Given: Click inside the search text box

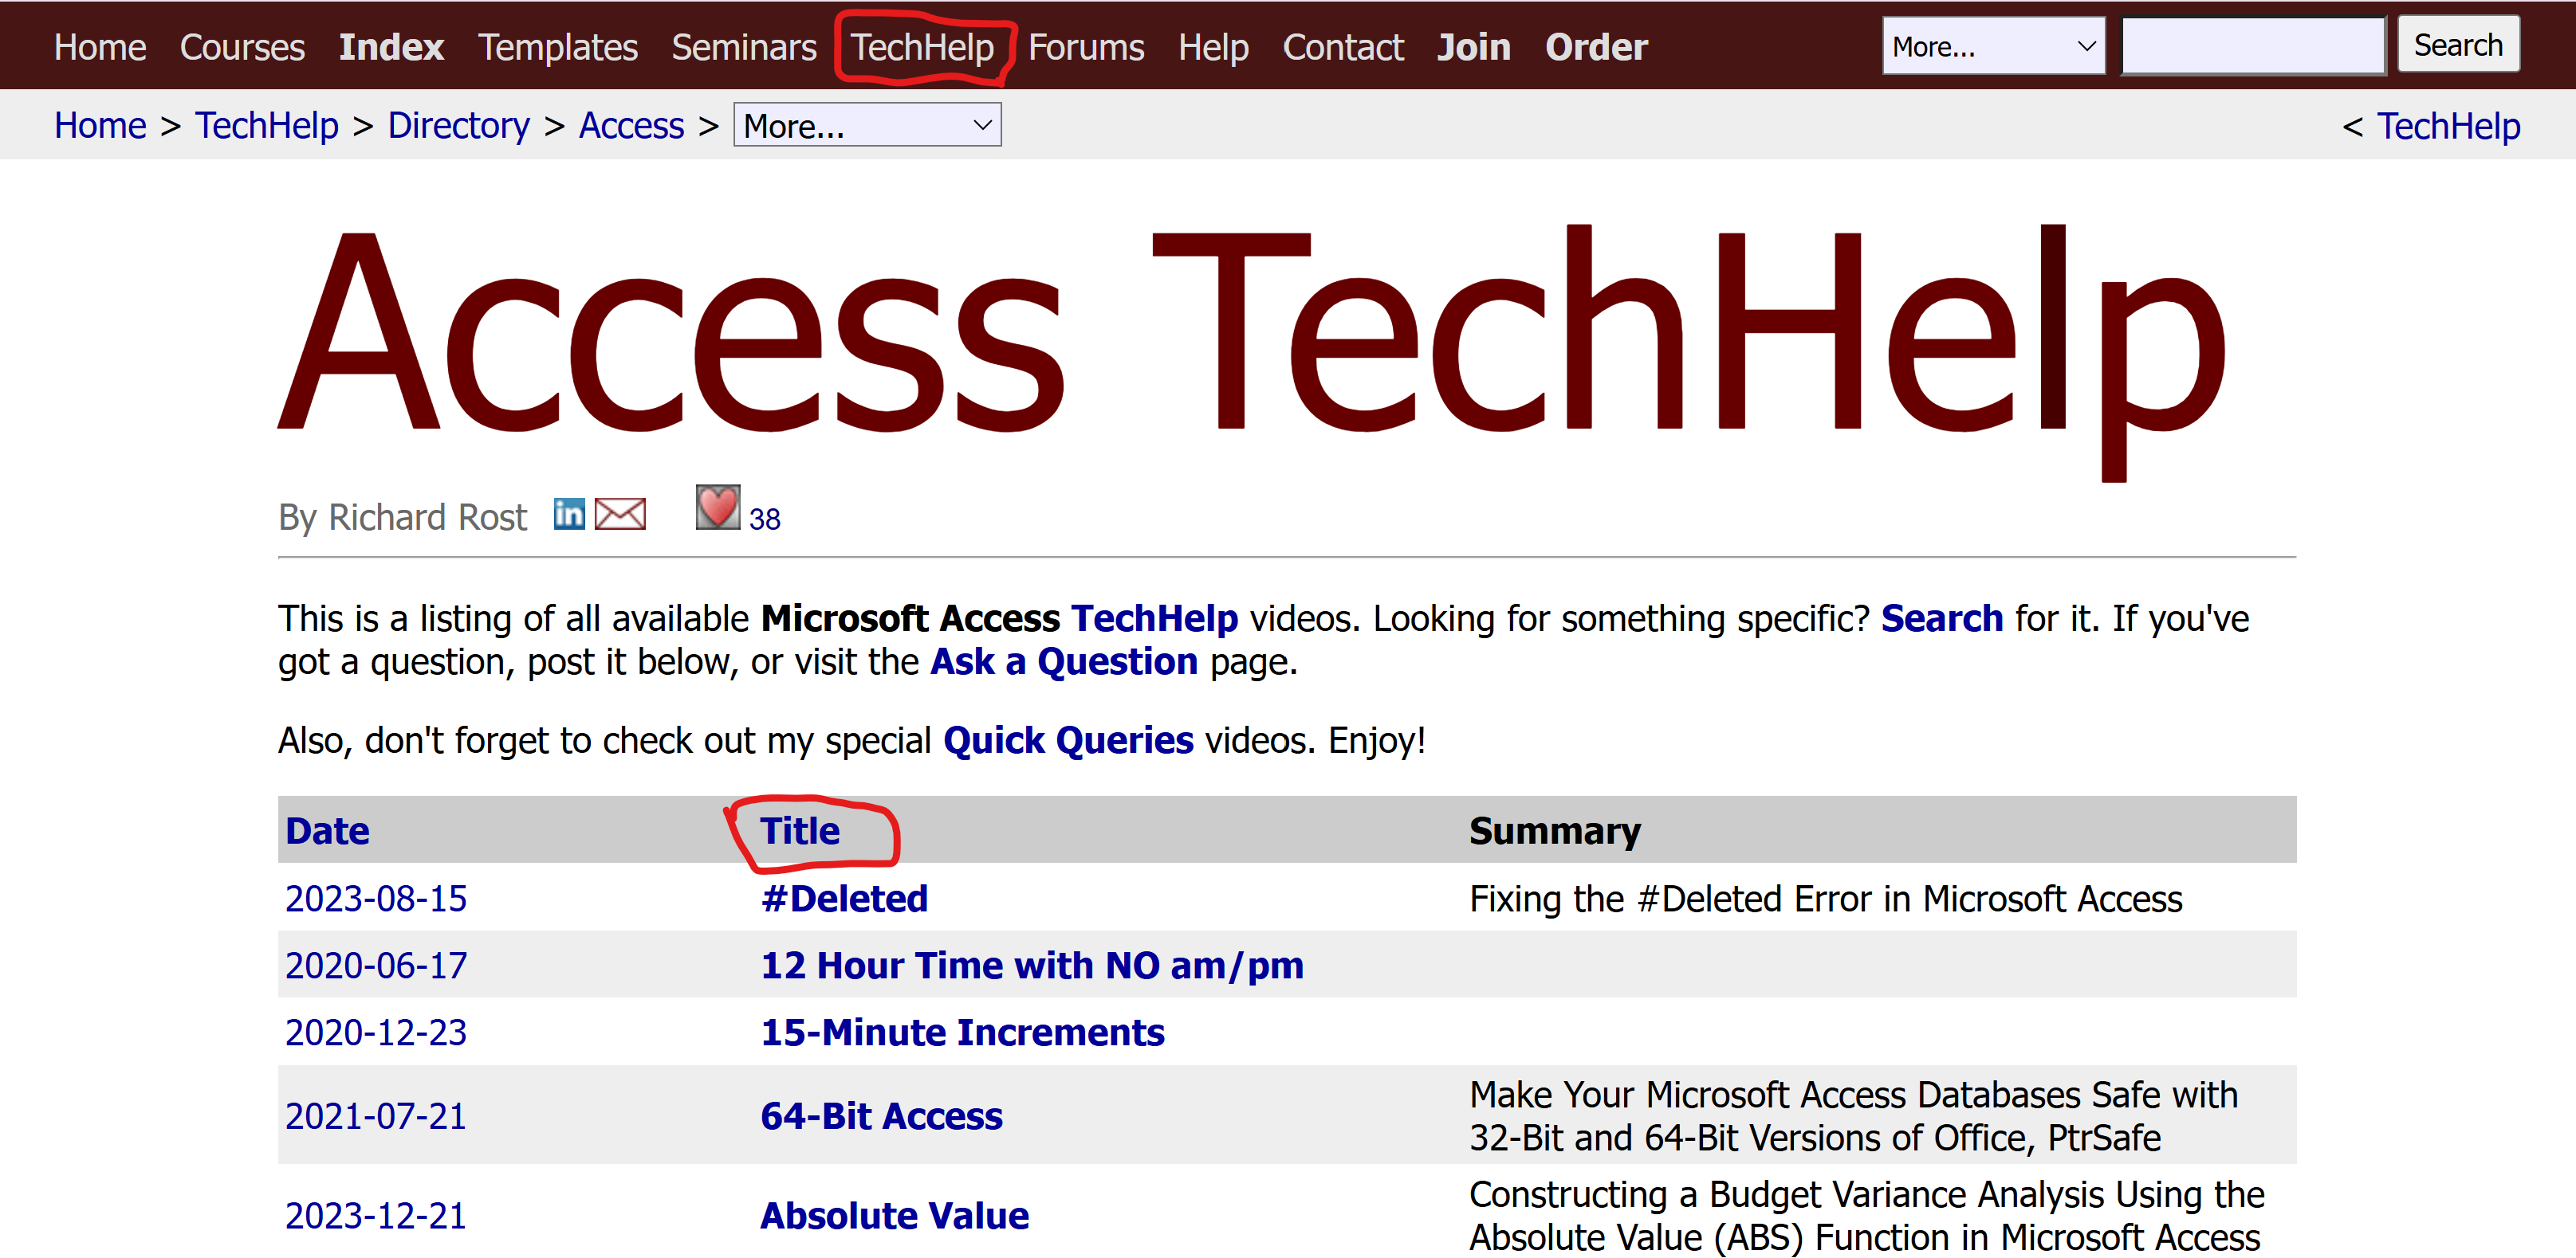Looking at the screenshot, I should click(2252, 44).
